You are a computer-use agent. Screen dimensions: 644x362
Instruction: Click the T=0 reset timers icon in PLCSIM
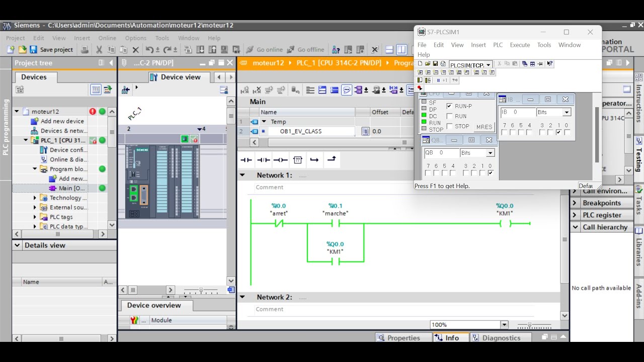[455, 80]
